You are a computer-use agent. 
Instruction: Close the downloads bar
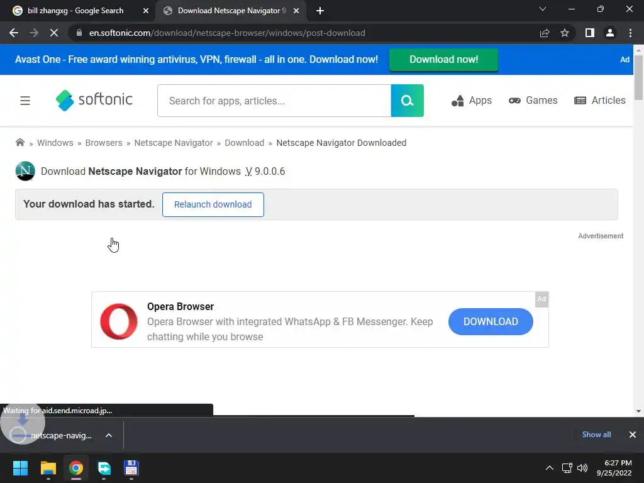633,435
